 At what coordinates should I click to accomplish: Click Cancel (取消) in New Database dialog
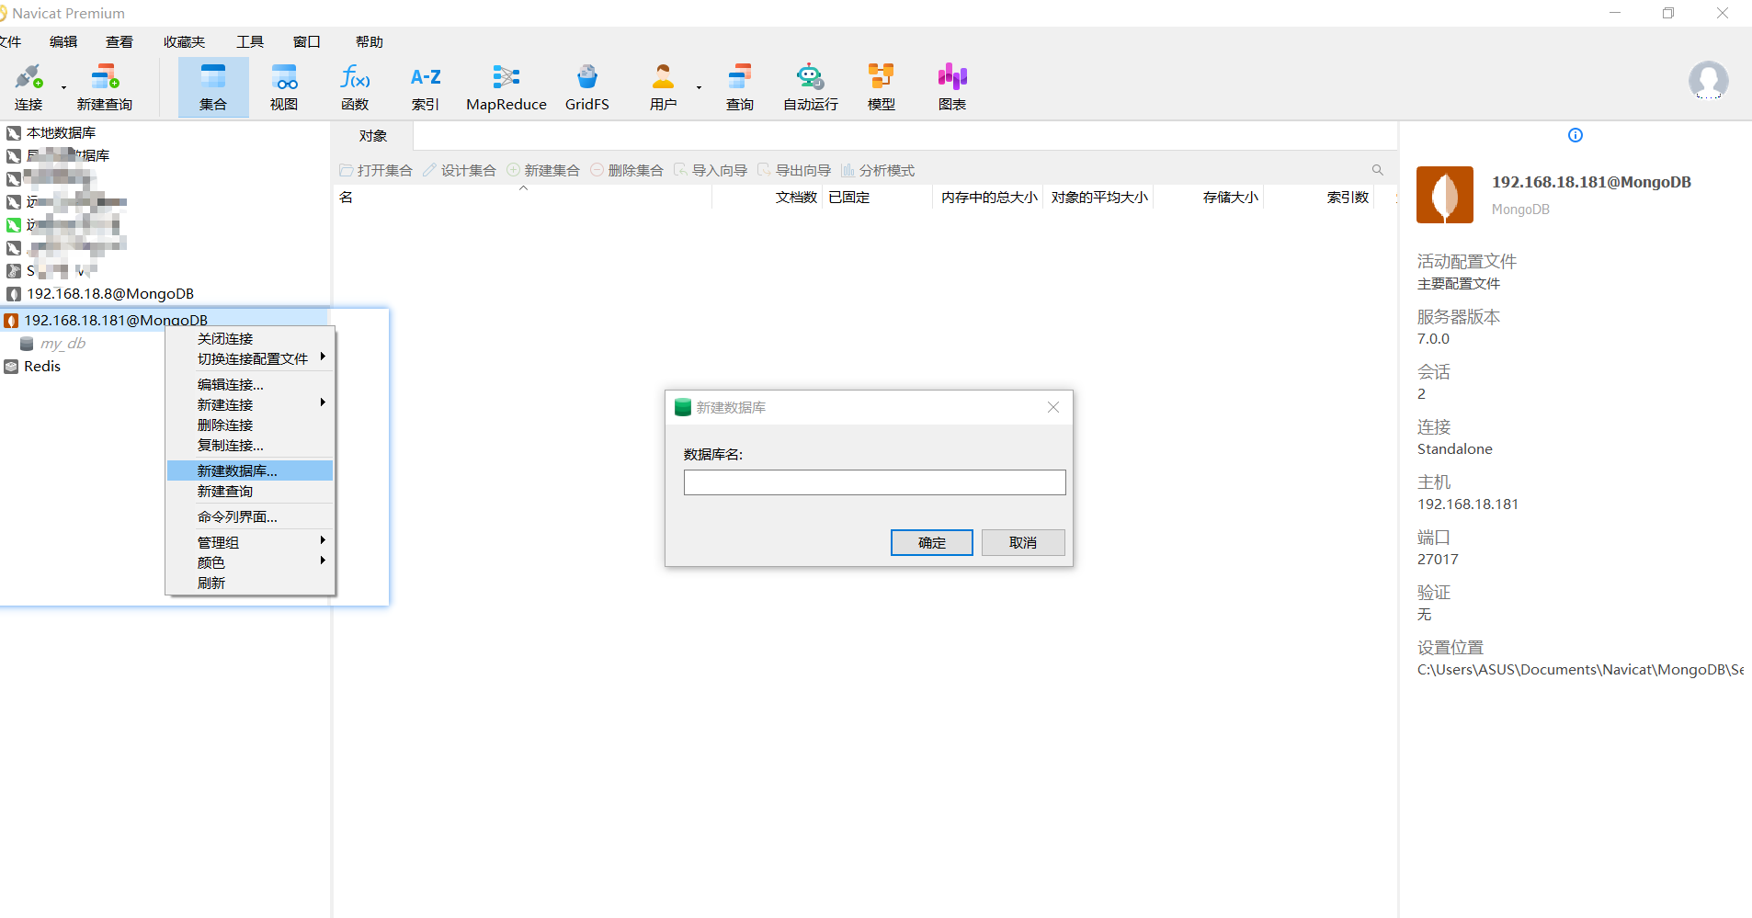point(1023,543)
